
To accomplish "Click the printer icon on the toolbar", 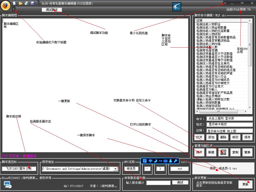I will (26, 3).
